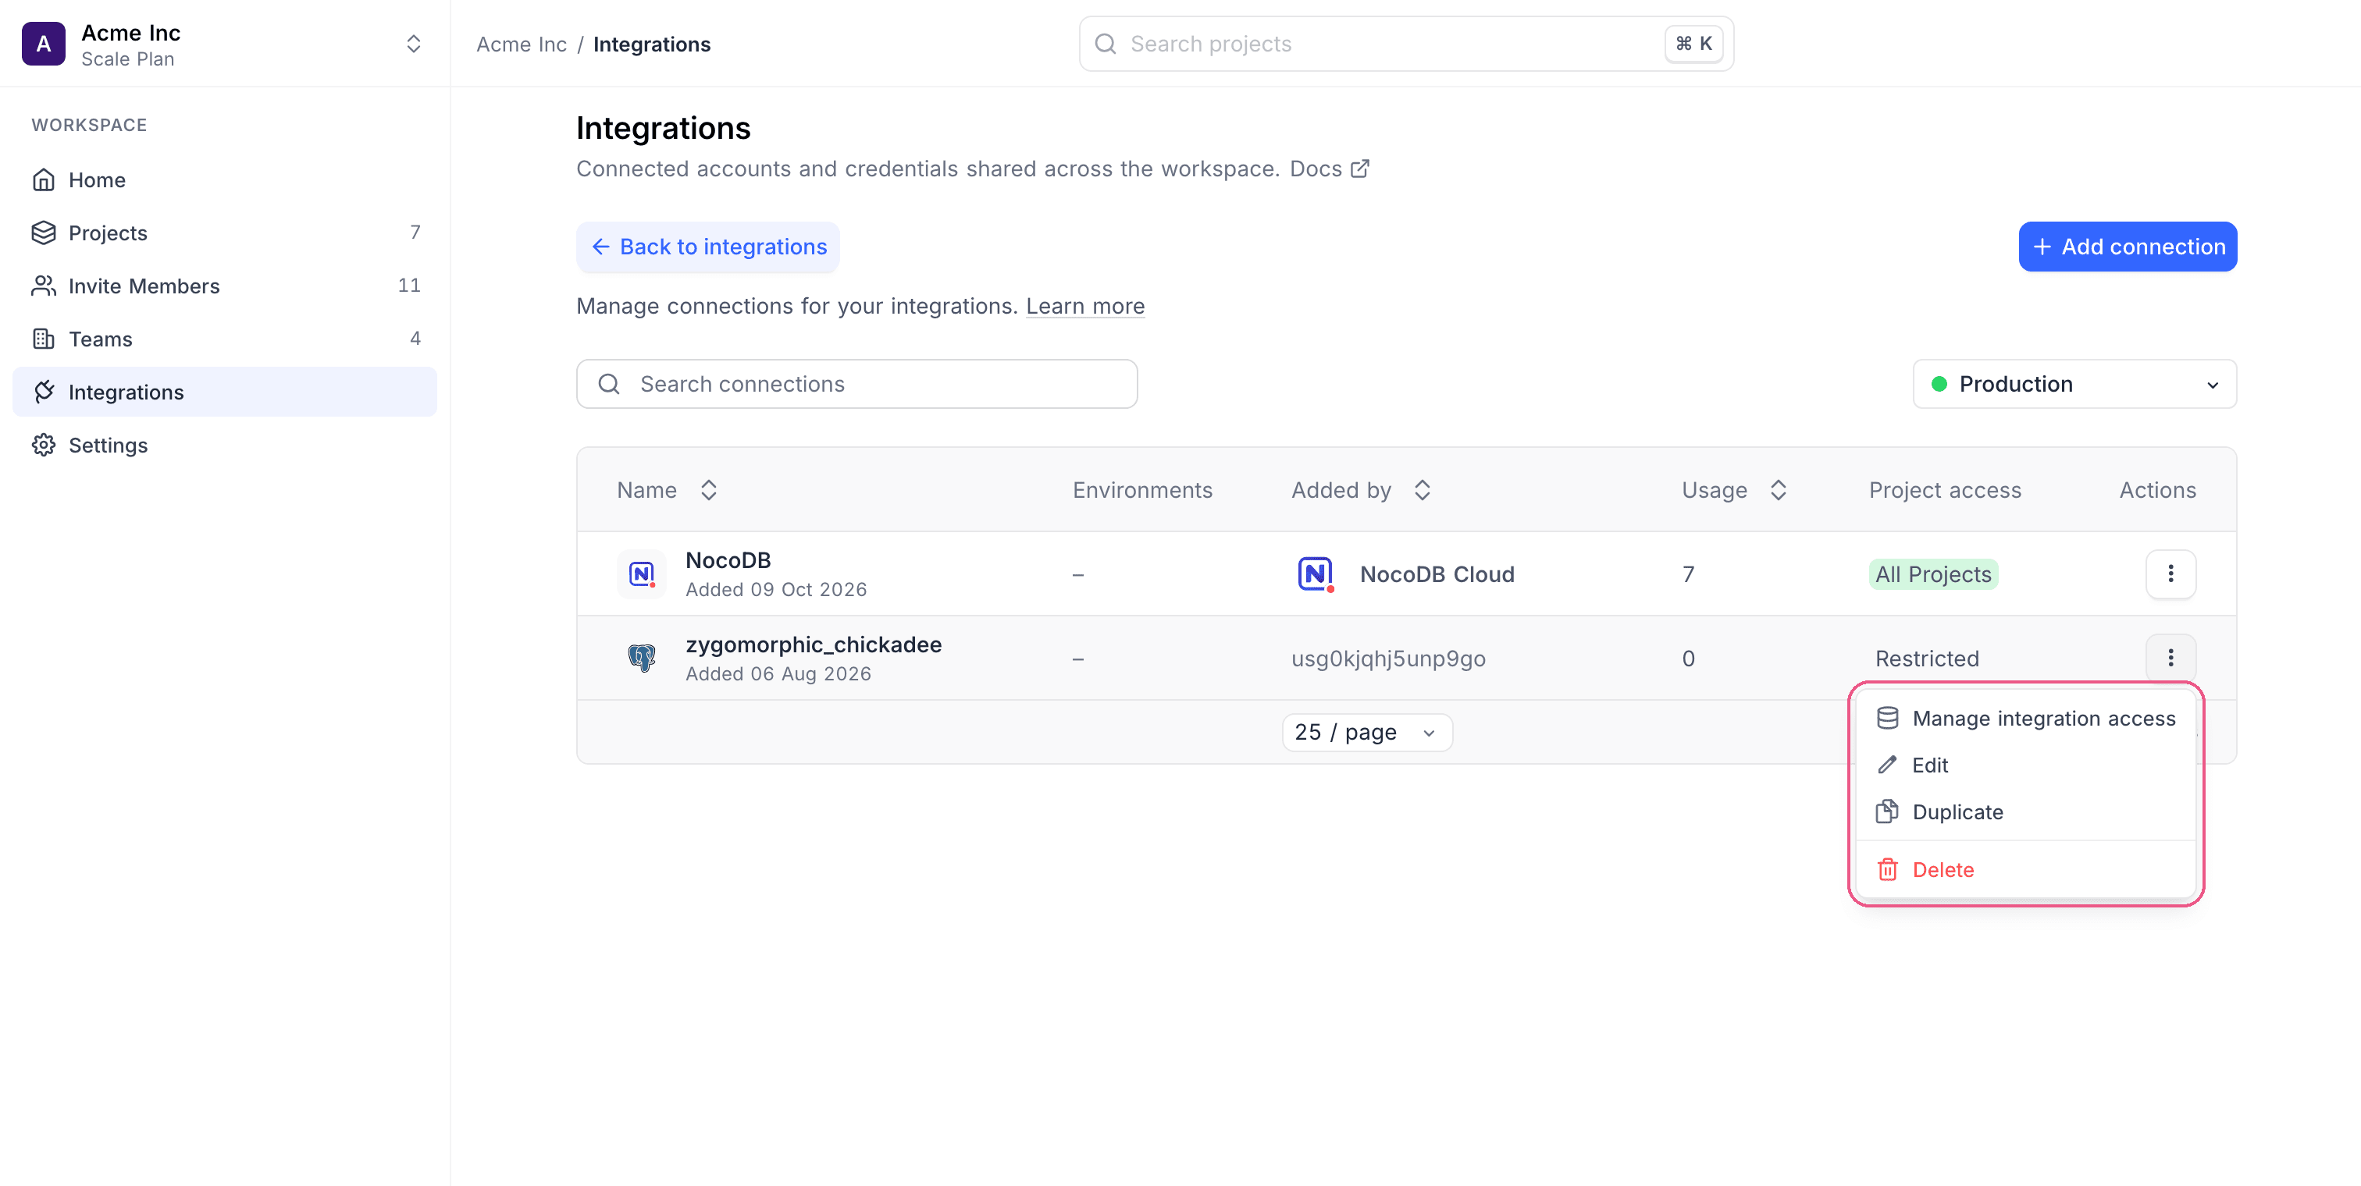Click the NocoDB connection logo icon

pos(642,574)
